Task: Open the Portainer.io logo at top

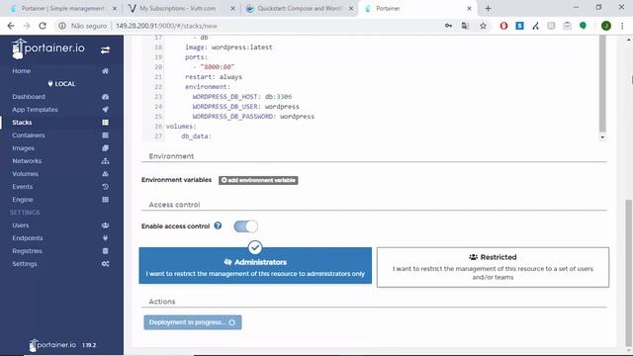Action: (48, 48)
